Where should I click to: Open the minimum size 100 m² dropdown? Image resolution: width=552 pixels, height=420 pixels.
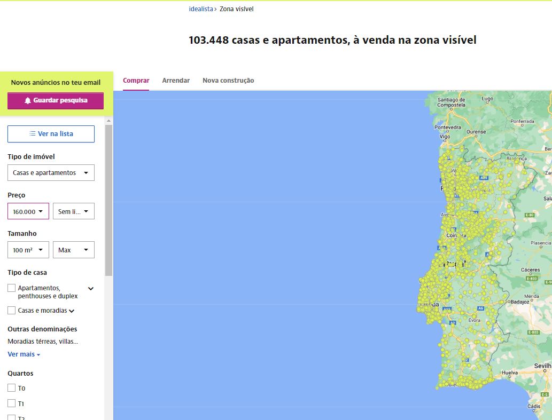28,250
